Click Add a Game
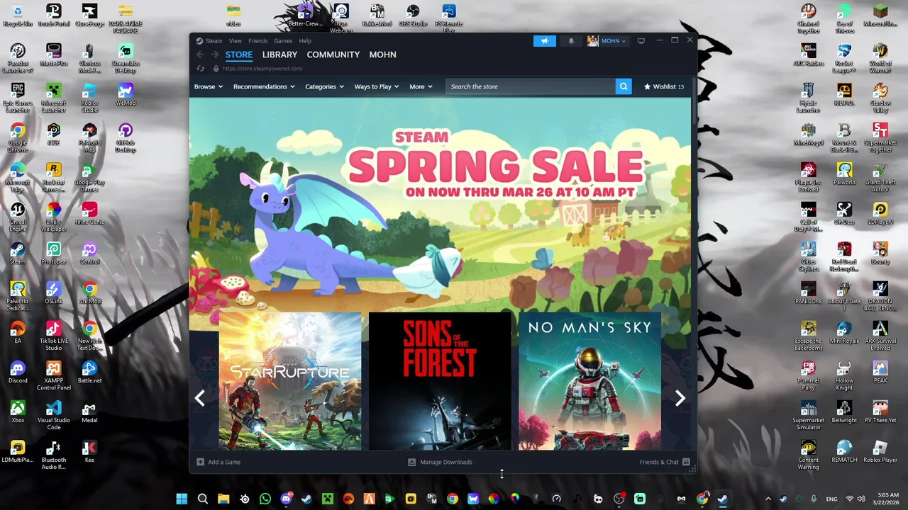 pyautogui.click(x=219, y=462)
